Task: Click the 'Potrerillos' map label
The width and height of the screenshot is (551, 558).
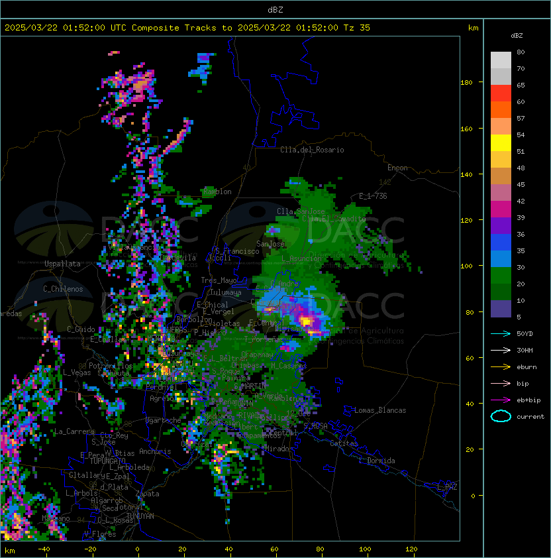Action: [x=111, y=365]
